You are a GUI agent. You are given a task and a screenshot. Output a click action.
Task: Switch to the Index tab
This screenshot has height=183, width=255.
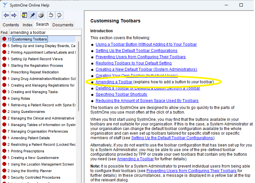coord(27,25)
